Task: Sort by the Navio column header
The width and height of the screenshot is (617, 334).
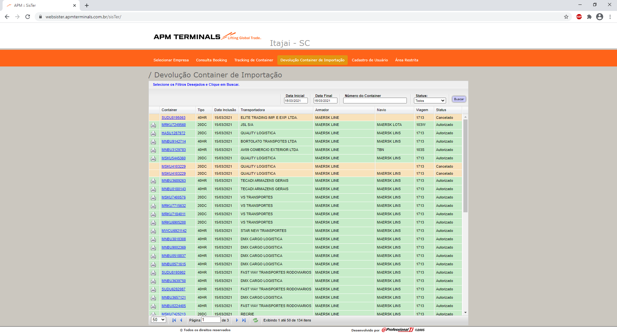Action: (394, 110)
